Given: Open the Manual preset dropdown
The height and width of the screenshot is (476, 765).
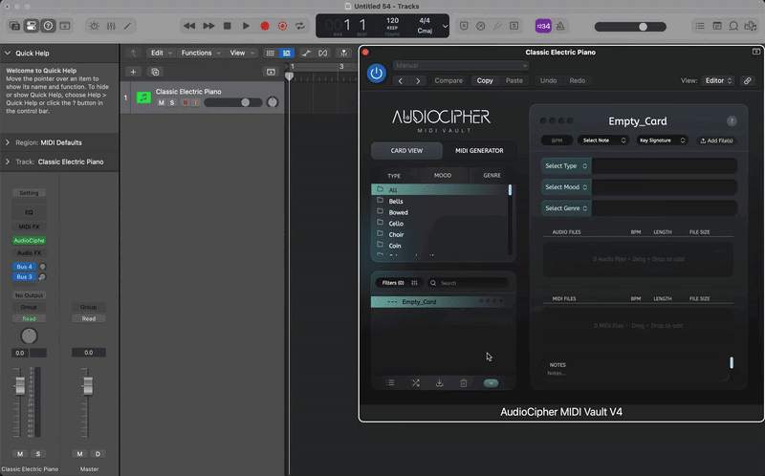Looking at the screenshot, I should (461, 65).
